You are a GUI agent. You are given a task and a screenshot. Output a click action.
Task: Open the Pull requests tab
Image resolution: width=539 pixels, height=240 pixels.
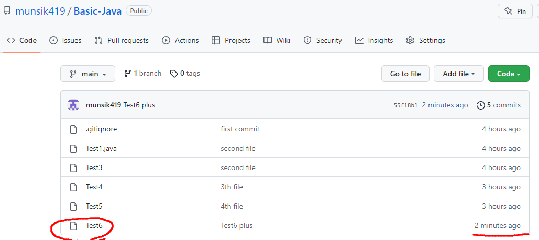[x=122, y=40]
